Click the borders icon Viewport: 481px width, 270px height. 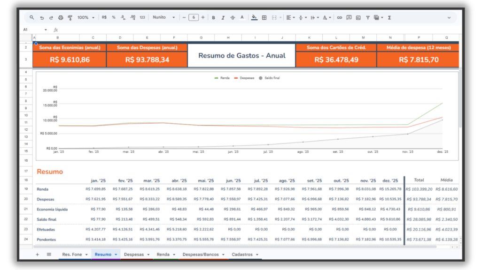[264, 17]
